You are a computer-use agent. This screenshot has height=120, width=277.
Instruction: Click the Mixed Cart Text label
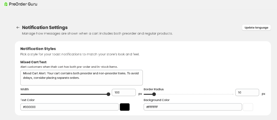pos(33,62)
